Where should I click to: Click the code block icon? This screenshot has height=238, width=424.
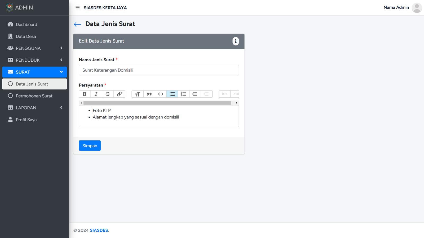point(161,94)
